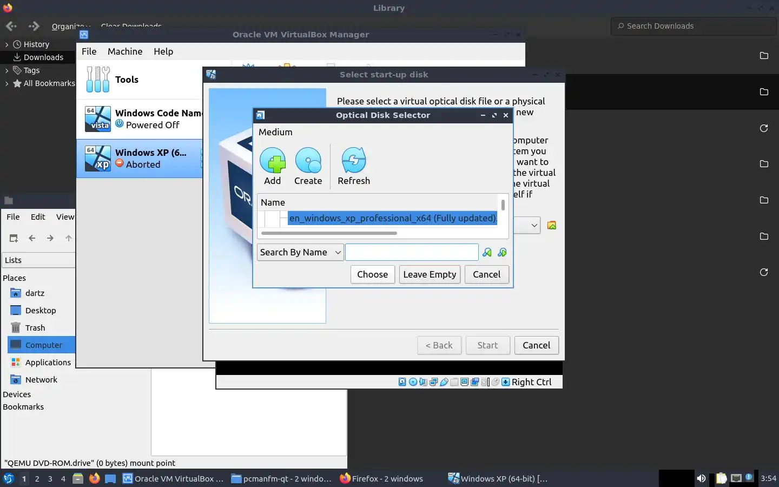Click Cancel in Optical Disk Selector
The height and width of the screenshot is (487, 779).
(x=487, y=274)
